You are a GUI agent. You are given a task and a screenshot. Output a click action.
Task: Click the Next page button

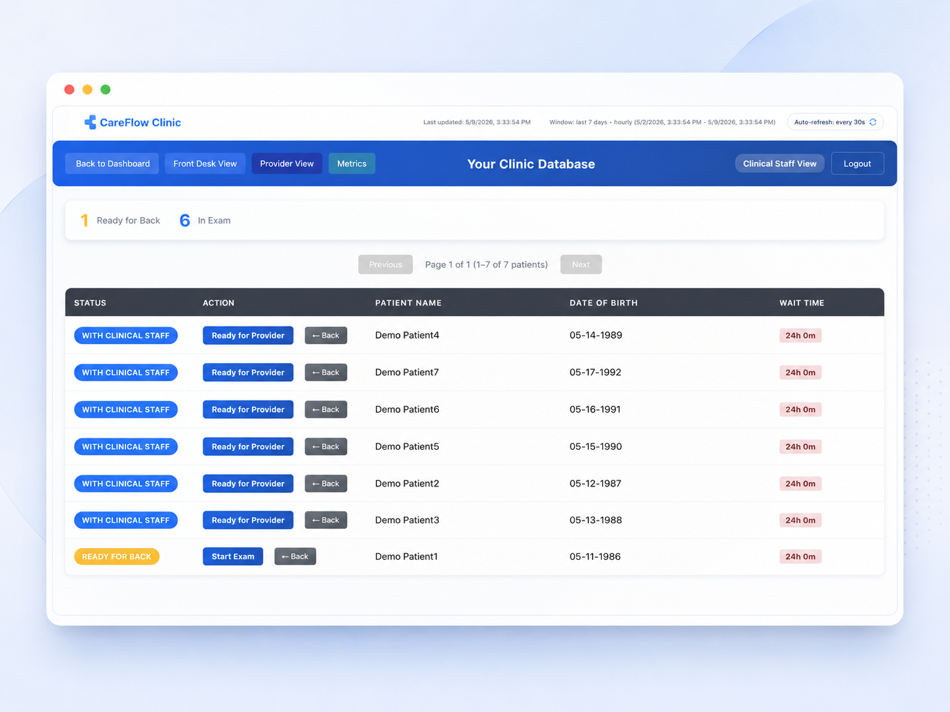click(581, 264)
